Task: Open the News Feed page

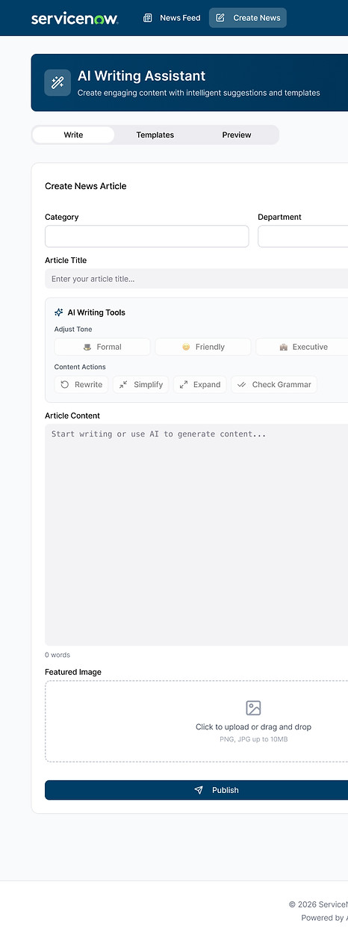Action: (x=173, y=18)
